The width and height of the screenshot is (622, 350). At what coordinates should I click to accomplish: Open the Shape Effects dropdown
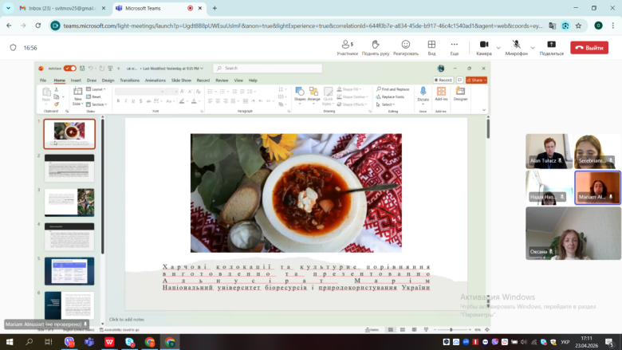352,104
